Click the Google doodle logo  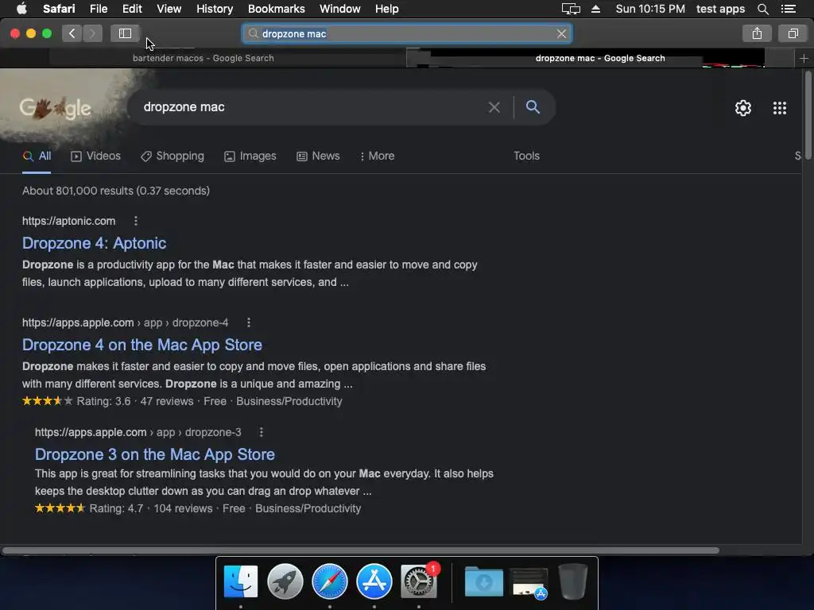(55, 108)
